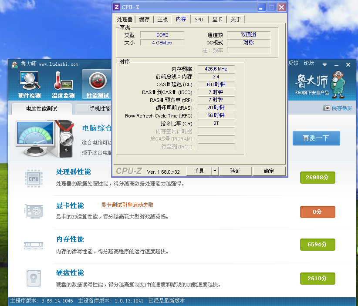The width and height of the screenshot is (358, 306).
Task: Open the 反馈 feedback link
Action: (x=293, y=63)
